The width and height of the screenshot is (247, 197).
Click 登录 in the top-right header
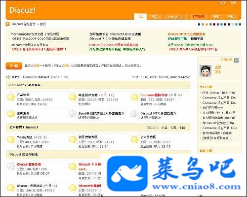(x=233, y=3)
